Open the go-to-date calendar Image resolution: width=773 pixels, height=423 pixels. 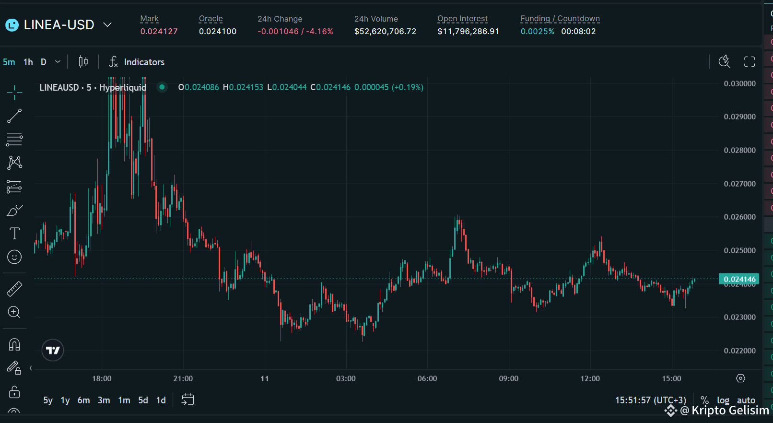(x=188, y=399)
